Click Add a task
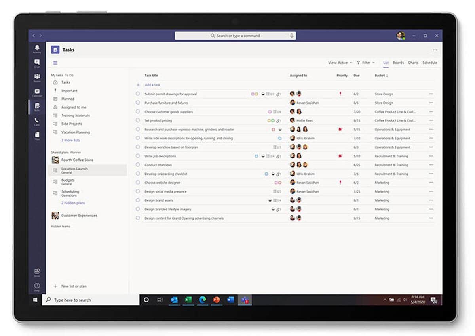475x336 pixels. (x=152, y=85)
